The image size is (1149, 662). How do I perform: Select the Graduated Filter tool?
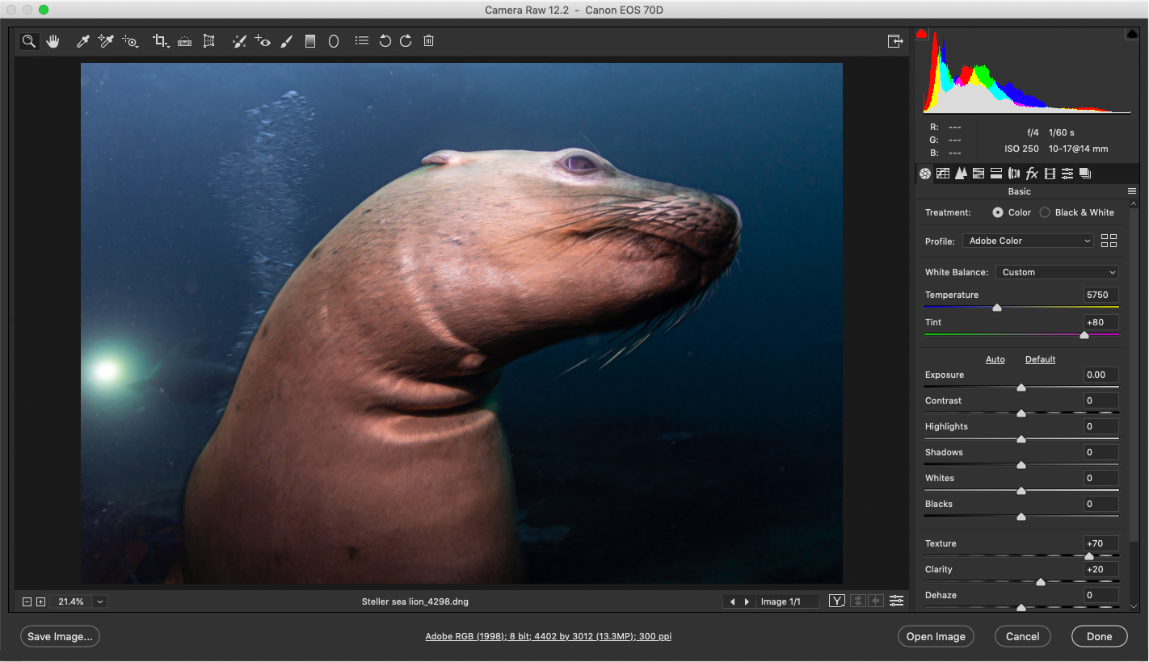pos(309,41)
